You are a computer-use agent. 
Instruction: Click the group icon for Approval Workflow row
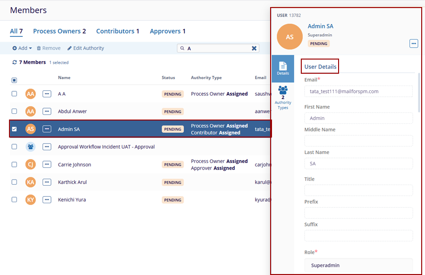pyautogui.click(x=31, y=147)
